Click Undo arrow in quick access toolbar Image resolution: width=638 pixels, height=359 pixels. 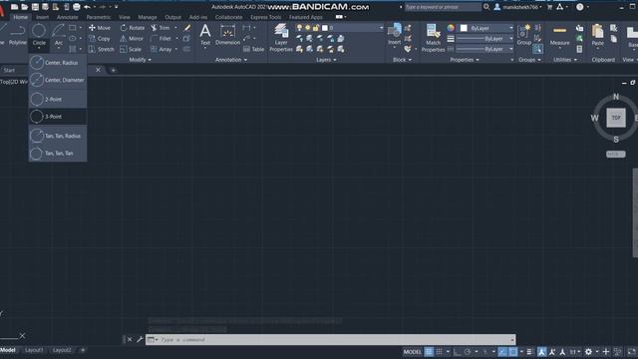87,7
